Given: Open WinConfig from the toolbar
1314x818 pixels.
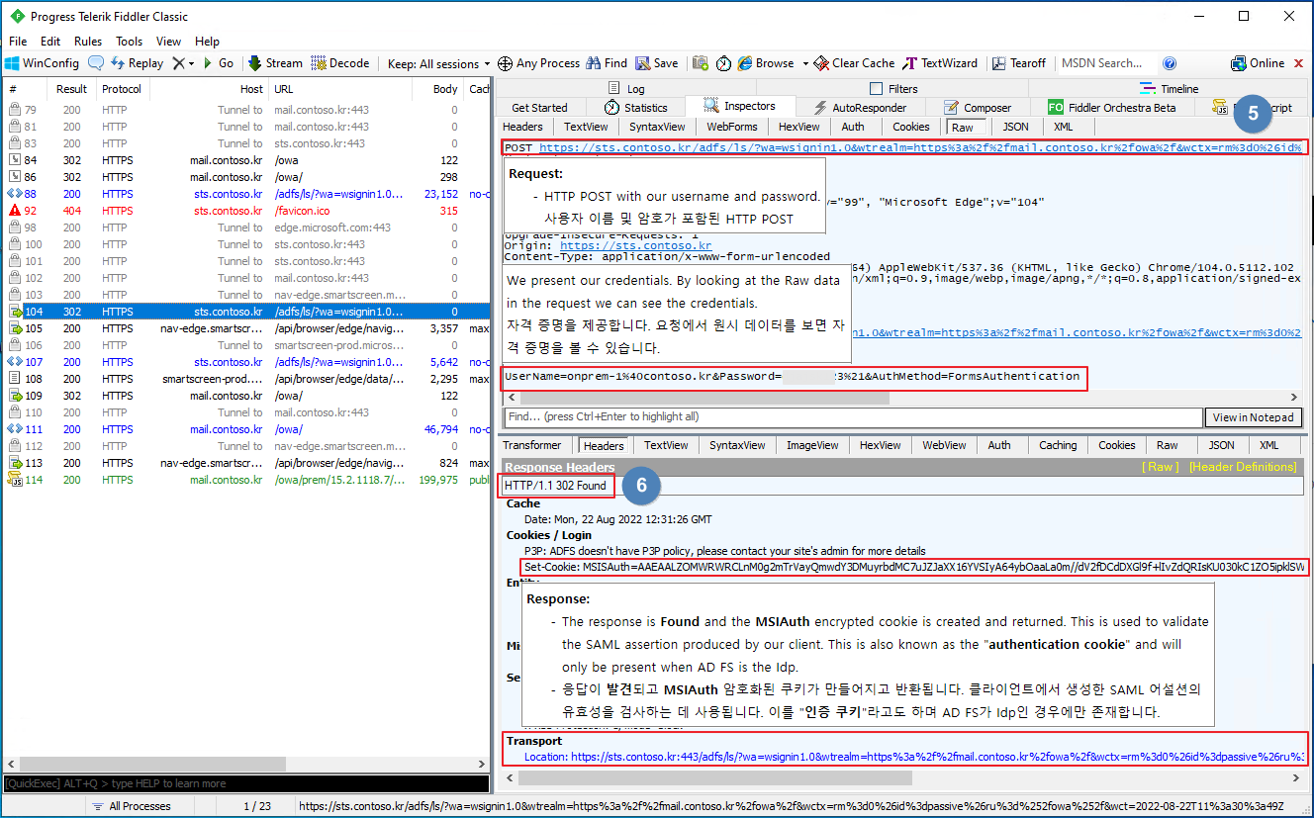Looking at the screenshot, I should (42, 63).
